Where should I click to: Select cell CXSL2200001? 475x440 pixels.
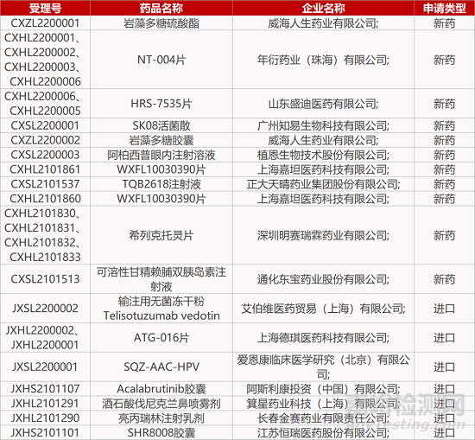[45, 125]
